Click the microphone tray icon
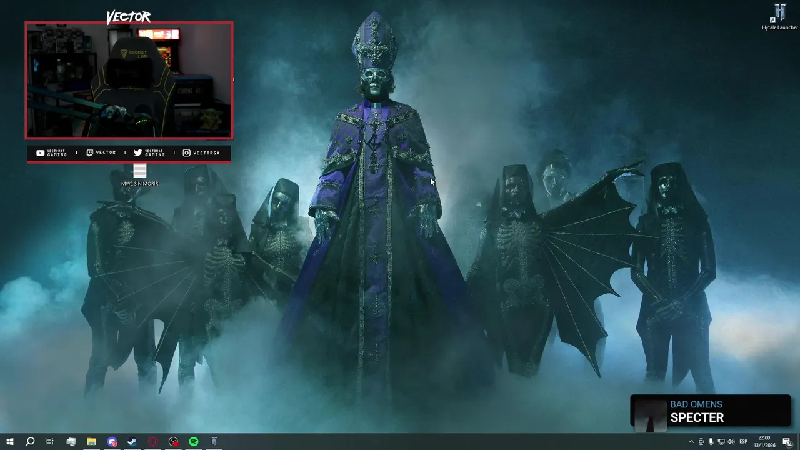 click(711, 442)
